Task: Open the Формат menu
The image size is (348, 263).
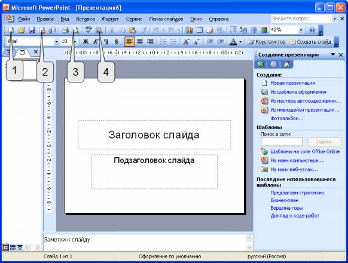Action: [110, 19]
